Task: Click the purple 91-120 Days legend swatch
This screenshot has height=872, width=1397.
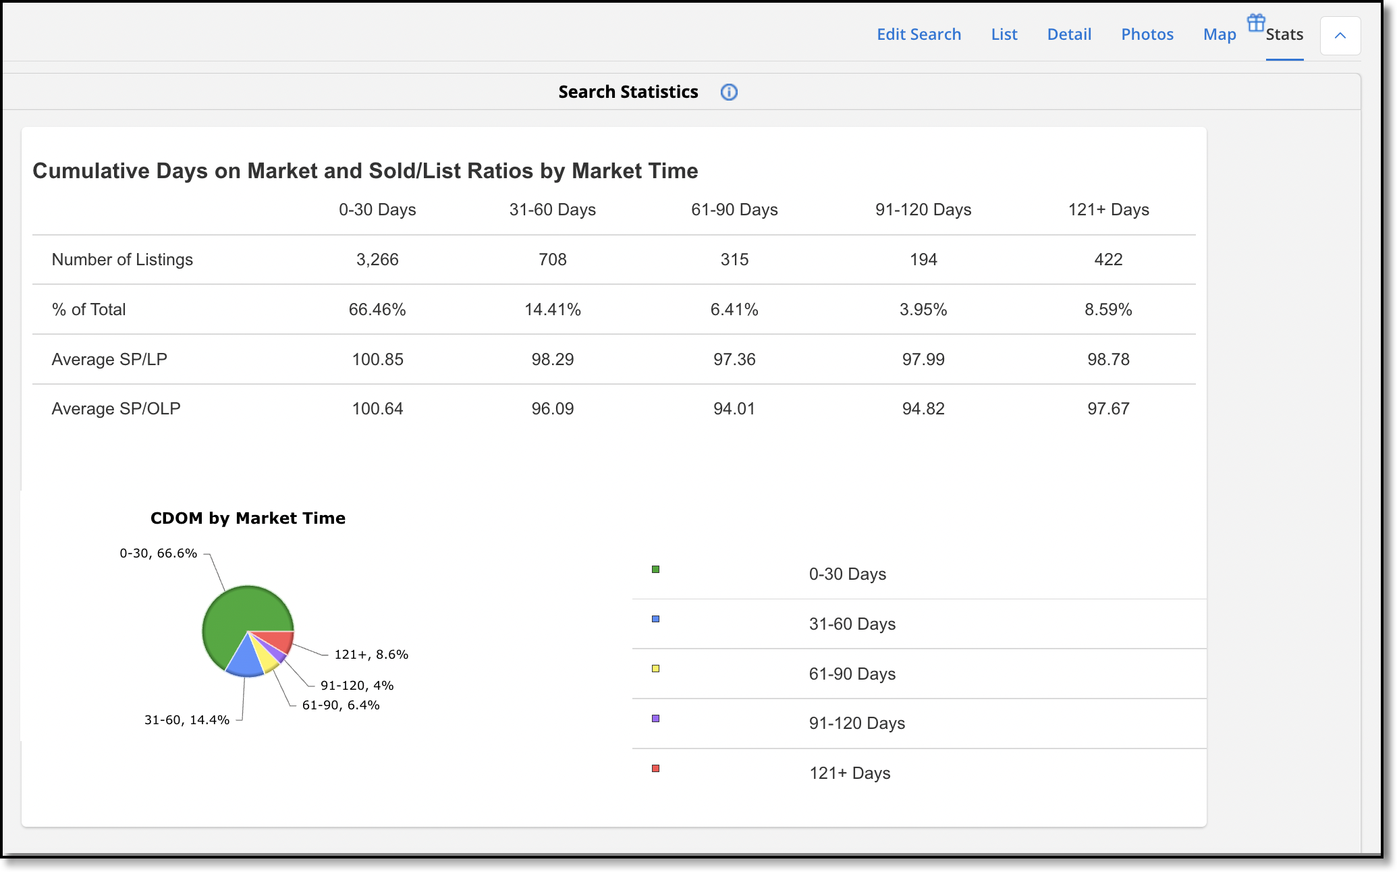Action: tap(655, 719)
